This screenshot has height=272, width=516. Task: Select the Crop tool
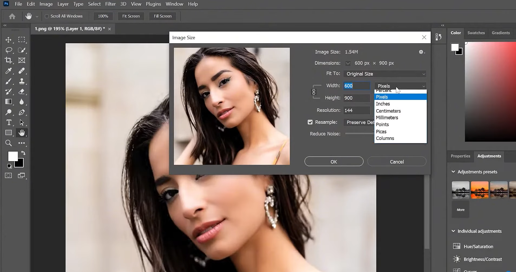click(8, 60)
